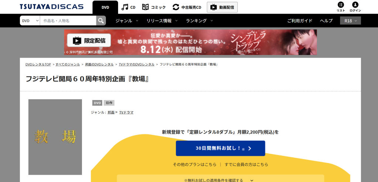Focus the 作品名・人物名 search field
378x182 pixels.
tap(68, 21)
